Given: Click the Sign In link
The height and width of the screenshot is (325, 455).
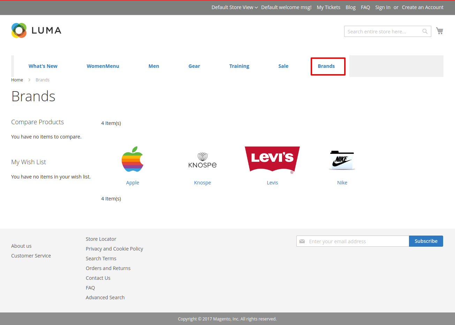Looking at the screenshot, I should pos(382,7).
